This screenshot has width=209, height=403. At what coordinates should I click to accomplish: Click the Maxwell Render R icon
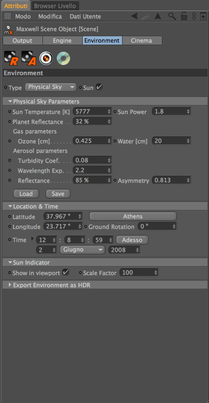coord(12,58)
